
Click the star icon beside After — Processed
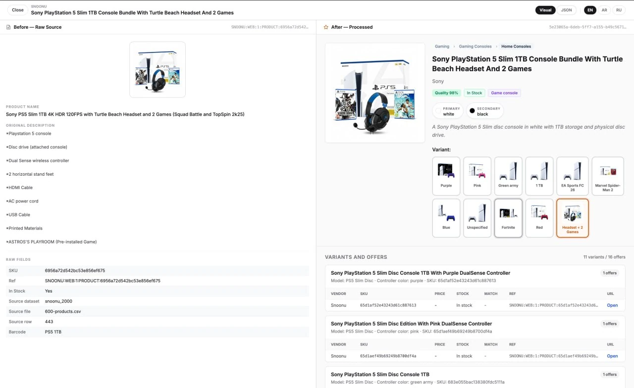[326, 27]
